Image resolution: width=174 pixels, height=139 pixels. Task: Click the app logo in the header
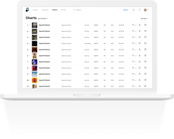pos(27,10)
